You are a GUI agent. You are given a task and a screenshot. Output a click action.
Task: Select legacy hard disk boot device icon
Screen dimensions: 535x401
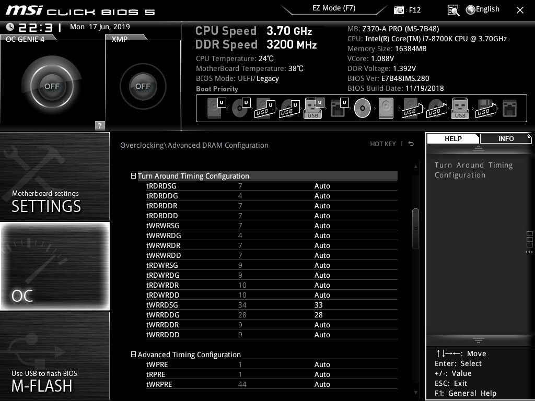pyautogui.click(x=386, y=108)
